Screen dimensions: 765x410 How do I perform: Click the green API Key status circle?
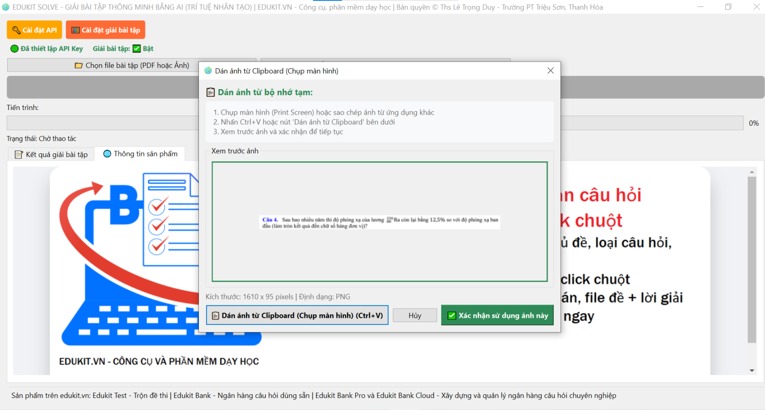click(14, 49)
